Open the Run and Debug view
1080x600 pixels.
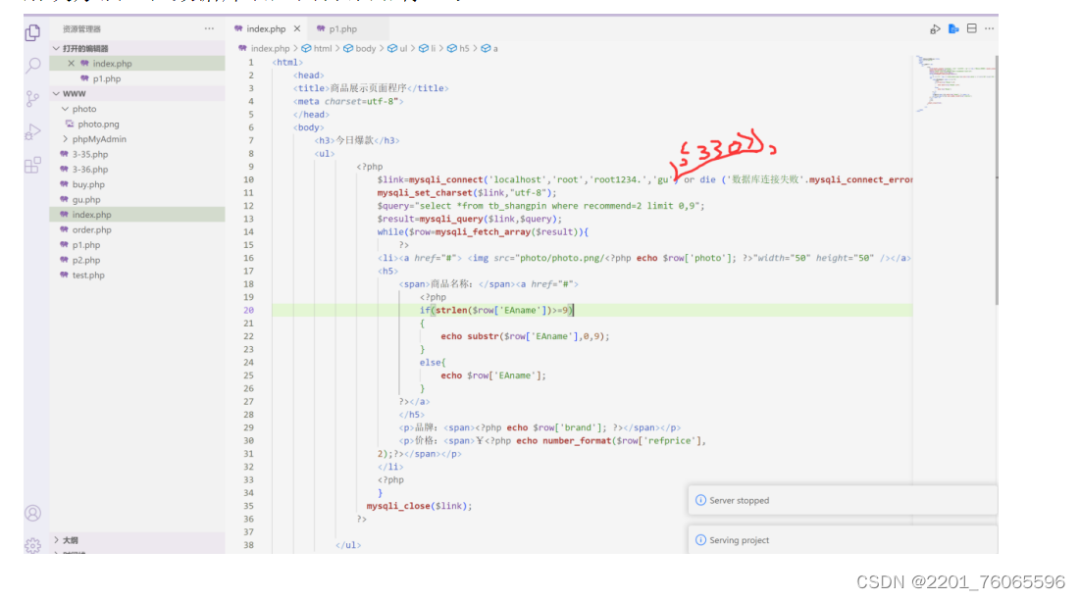[x=32, y=131]
